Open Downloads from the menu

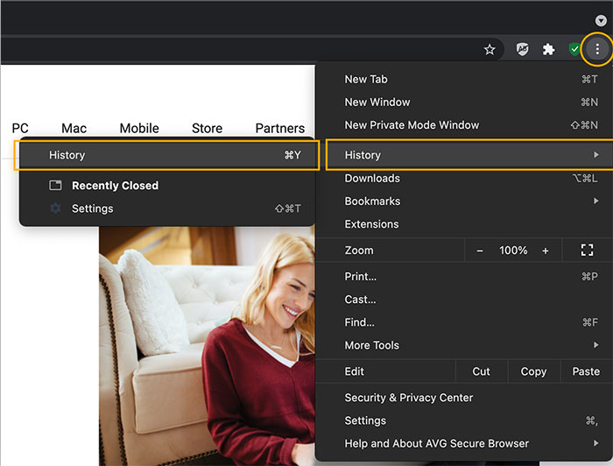[x=372, y=179]
